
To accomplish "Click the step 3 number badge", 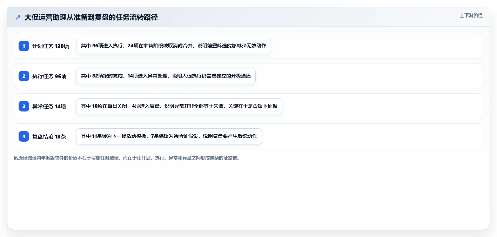I will [24, 106].
